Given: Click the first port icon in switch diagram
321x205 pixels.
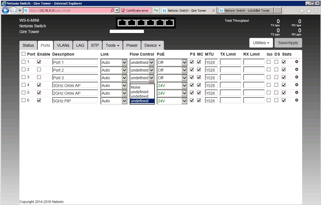Looking at the screenshot, I should pyautogui.click(x=122, y=23).
